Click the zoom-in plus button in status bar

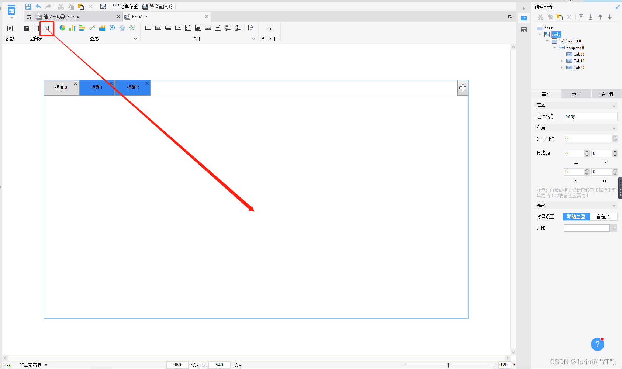(494, 365)
